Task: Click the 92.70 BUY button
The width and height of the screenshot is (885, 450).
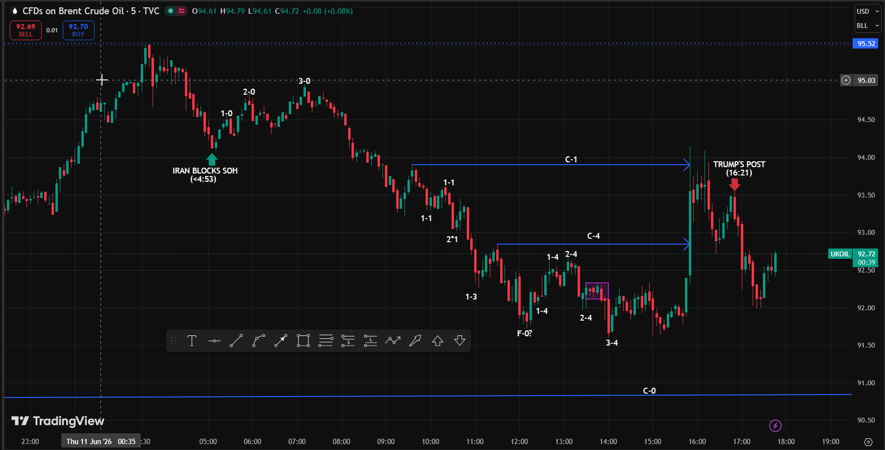Action: [x=78, y=30]
